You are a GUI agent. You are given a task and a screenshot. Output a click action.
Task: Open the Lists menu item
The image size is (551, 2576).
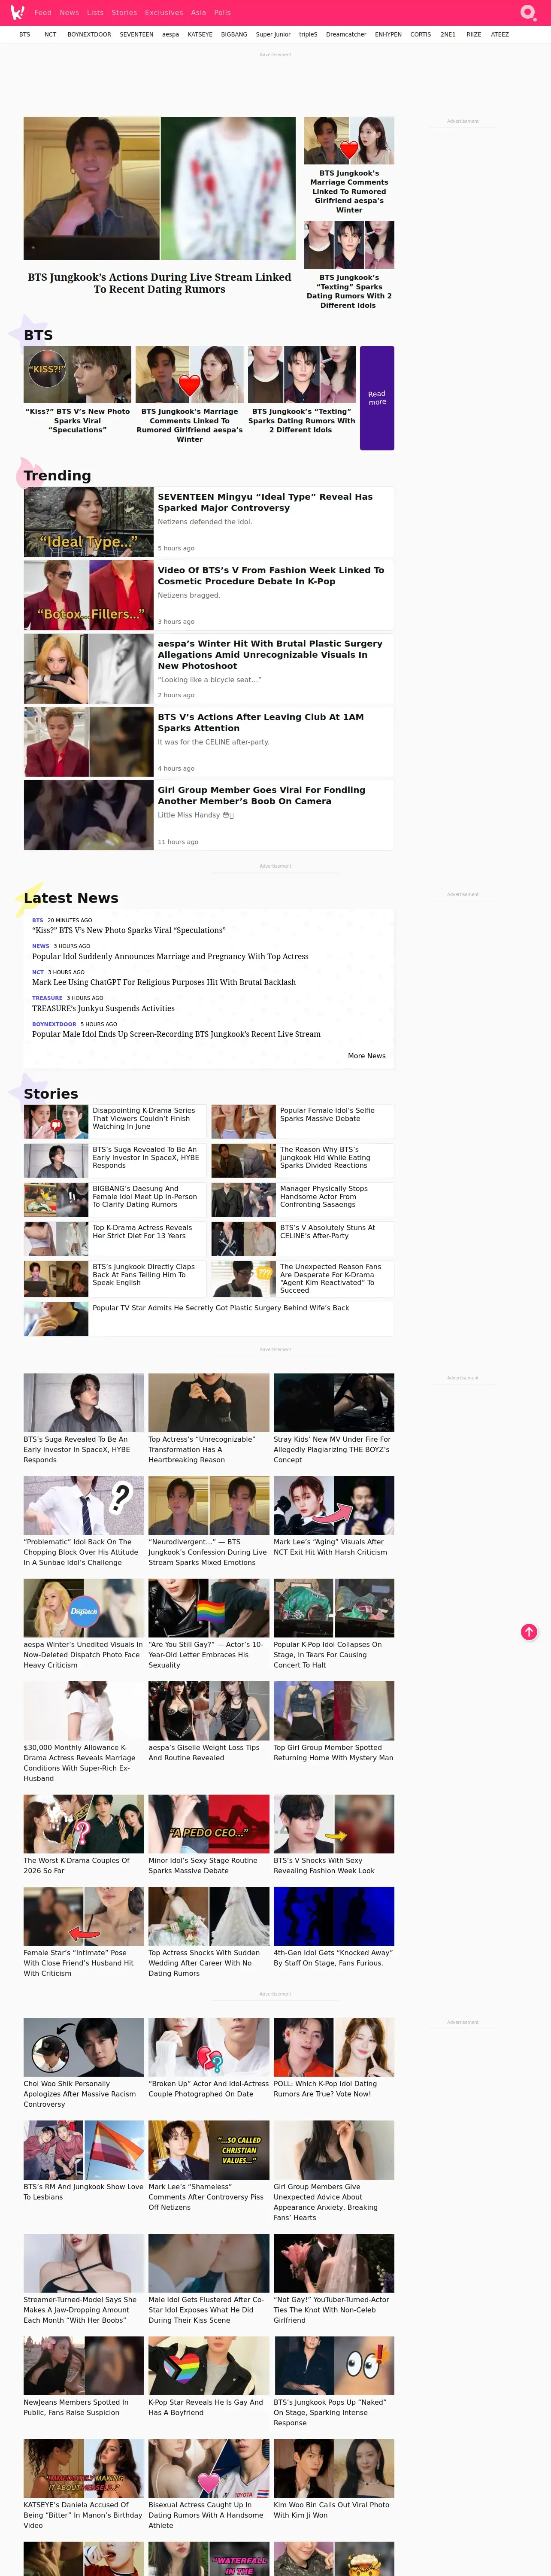95,13
